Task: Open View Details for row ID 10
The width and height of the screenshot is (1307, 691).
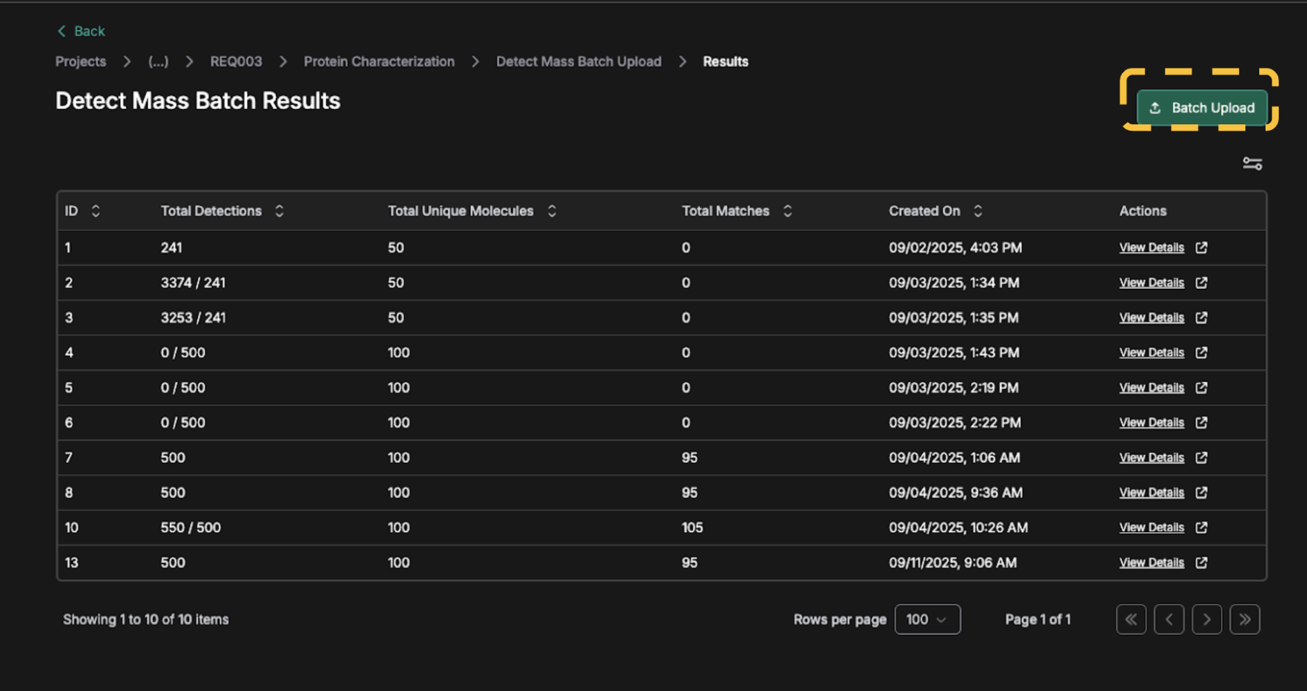Action: 1151,527
